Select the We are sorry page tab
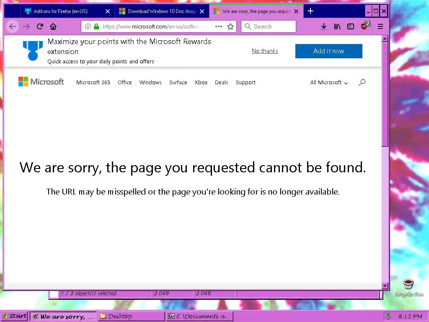This screenshot has height=322, width=429. pos(256,11)
